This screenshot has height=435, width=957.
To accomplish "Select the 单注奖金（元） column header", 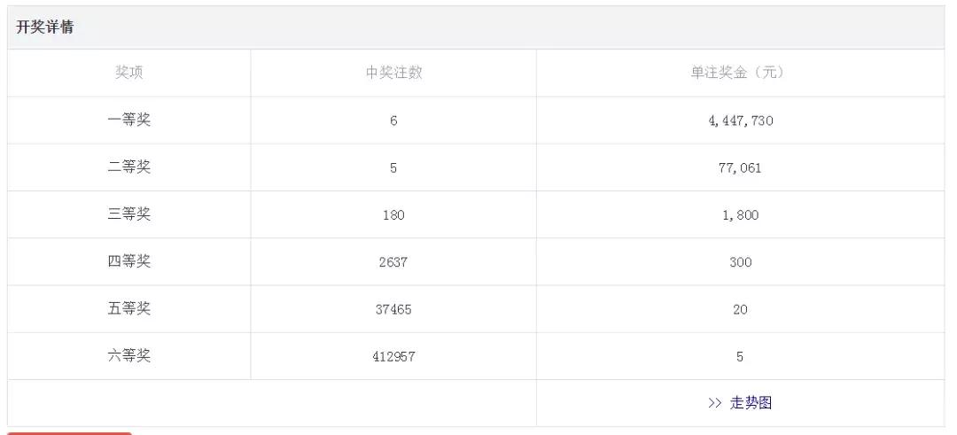I will click(x=740, y=73).
